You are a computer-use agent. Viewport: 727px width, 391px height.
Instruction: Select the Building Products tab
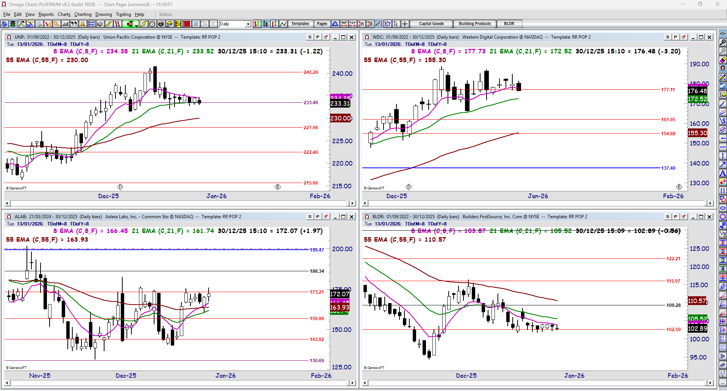click(x=474, y=23)
